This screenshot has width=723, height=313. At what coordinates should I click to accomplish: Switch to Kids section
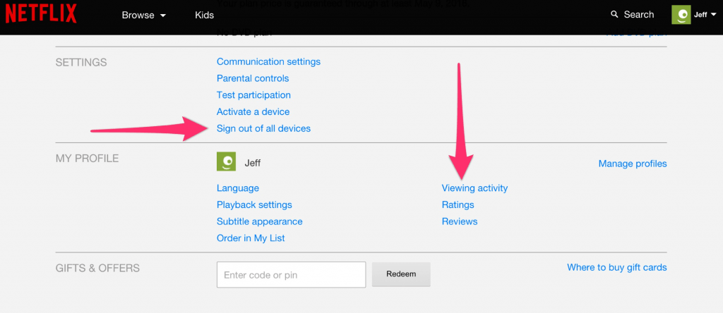tap(204, 16)
